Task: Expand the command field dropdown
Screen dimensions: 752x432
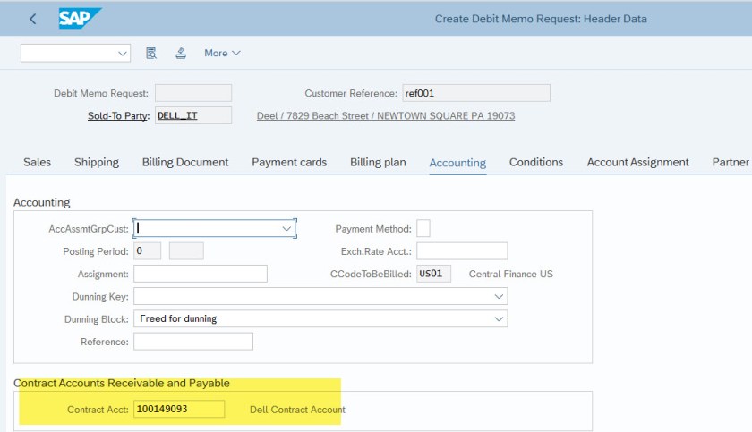Action: (x=123, y=54)
